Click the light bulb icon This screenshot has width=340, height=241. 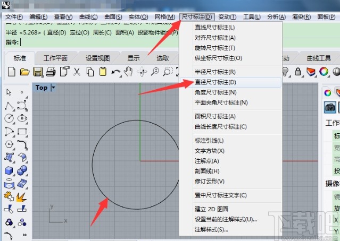[286, 72]
